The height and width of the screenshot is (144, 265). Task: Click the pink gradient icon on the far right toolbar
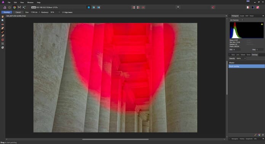coord(258,8)
